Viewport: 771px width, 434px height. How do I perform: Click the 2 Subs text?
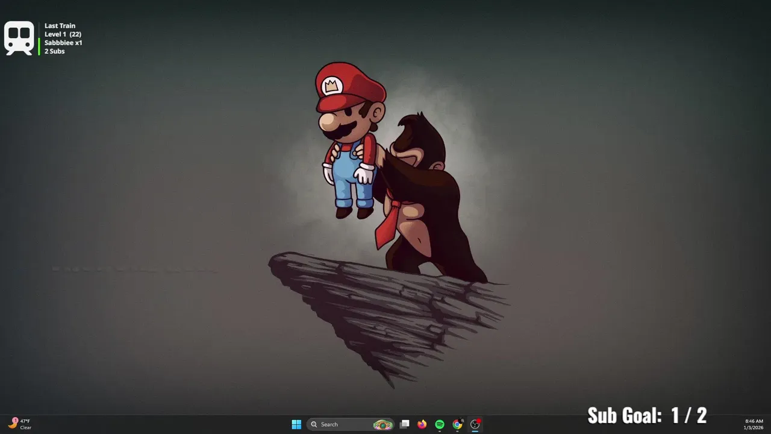click(54, 51)
